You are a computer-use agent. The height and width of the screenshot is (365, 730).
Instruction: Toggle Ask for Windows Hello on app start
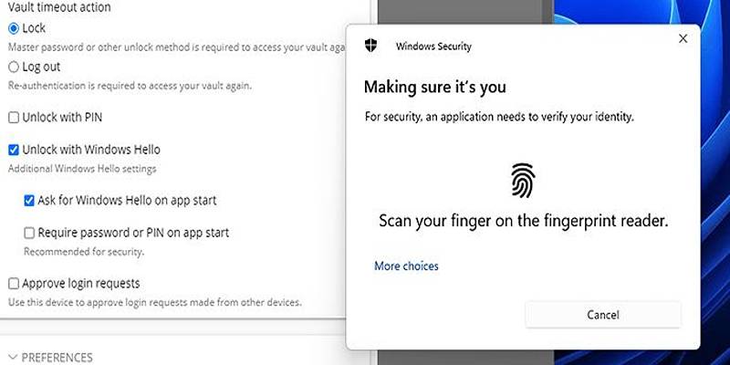(29, 201)
